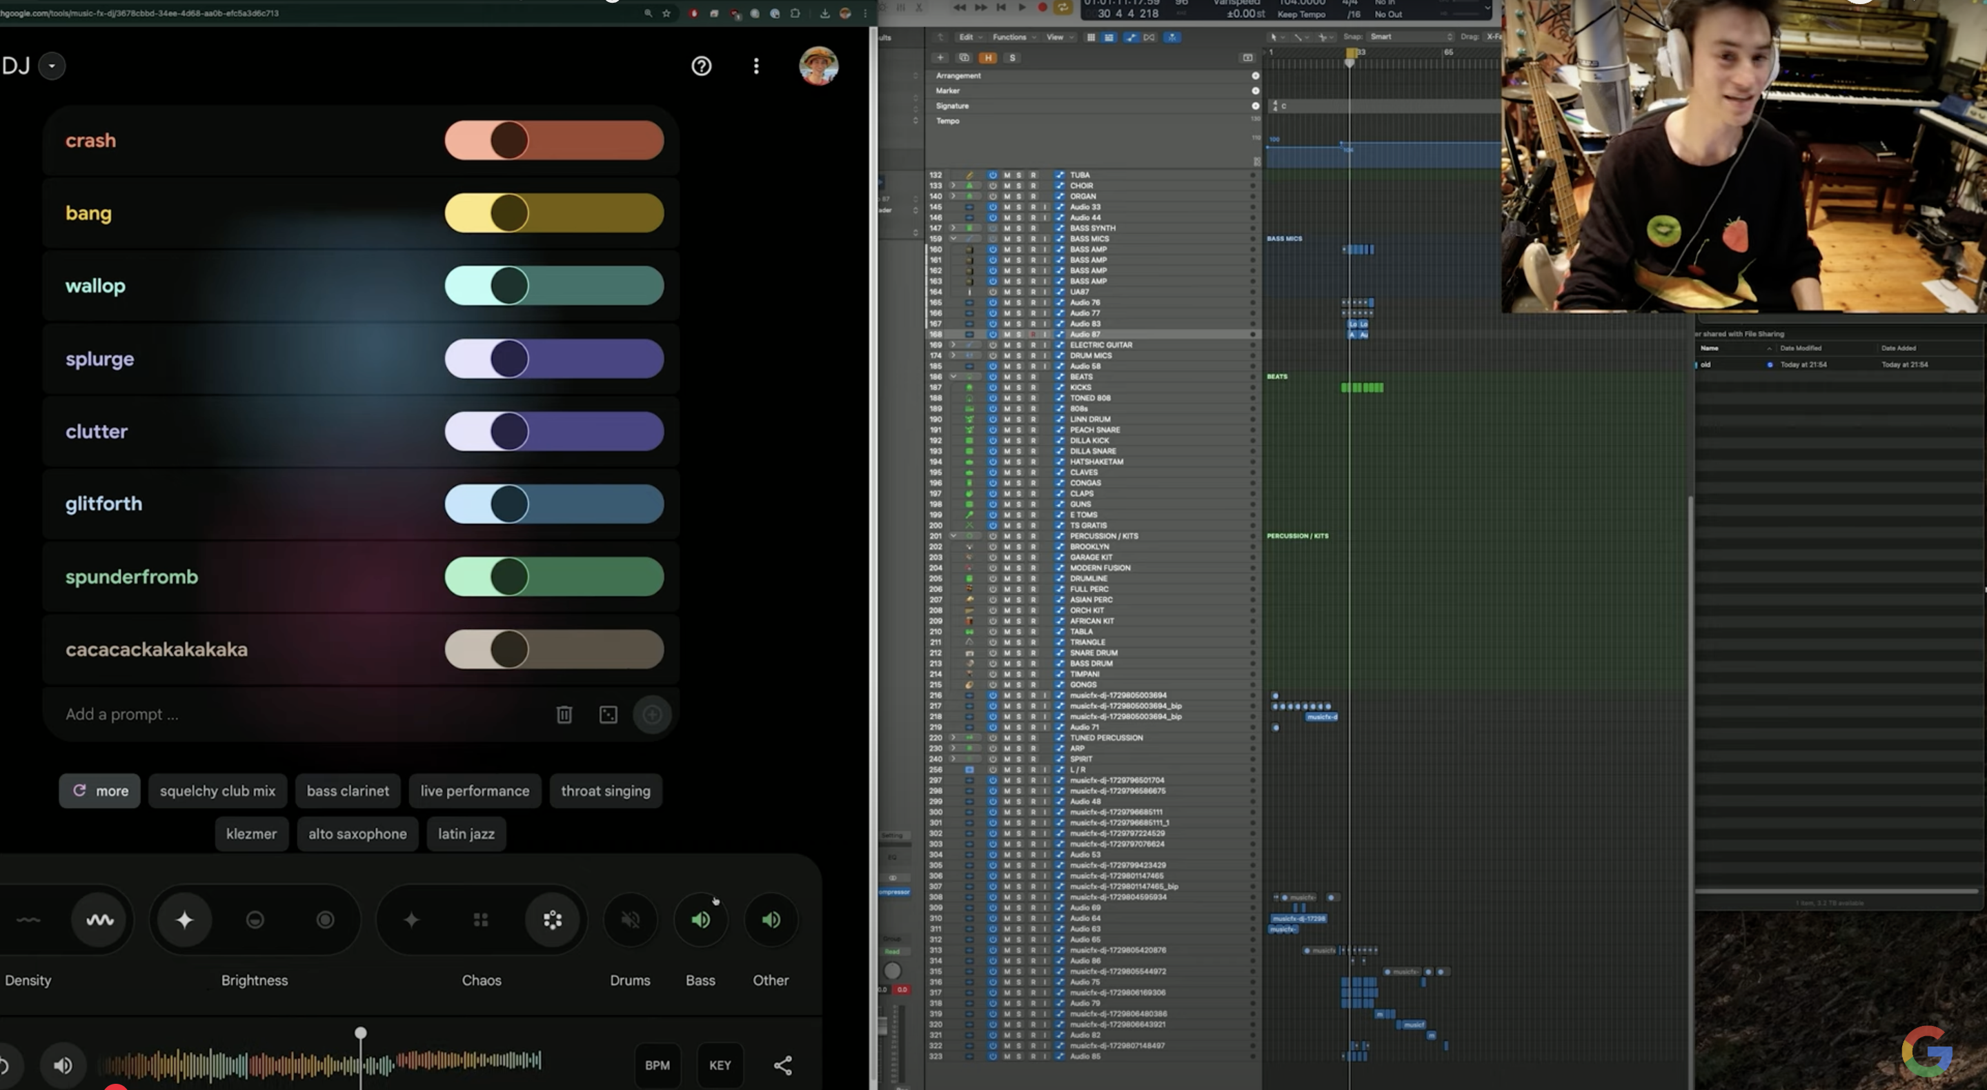Click the share/export icon
The width and height of the screenshot is (1987, 1090).
click(x=782, y=1064)
